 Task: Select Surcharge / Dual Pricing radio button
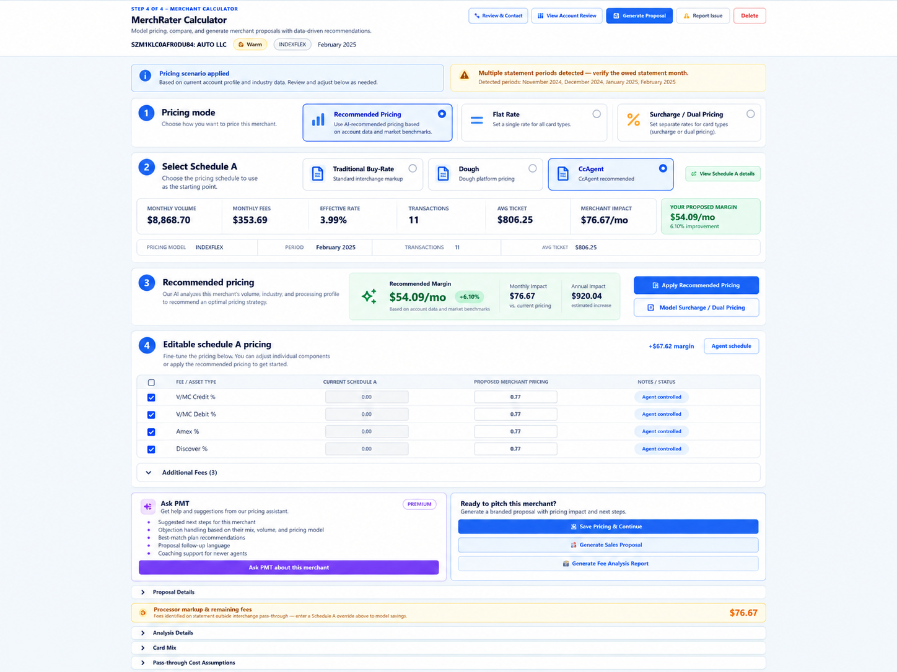[750, 114]
